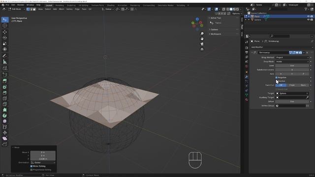315x177 pixels.
Task: Open the viewport Options dropdown
Action: [237, 13]
